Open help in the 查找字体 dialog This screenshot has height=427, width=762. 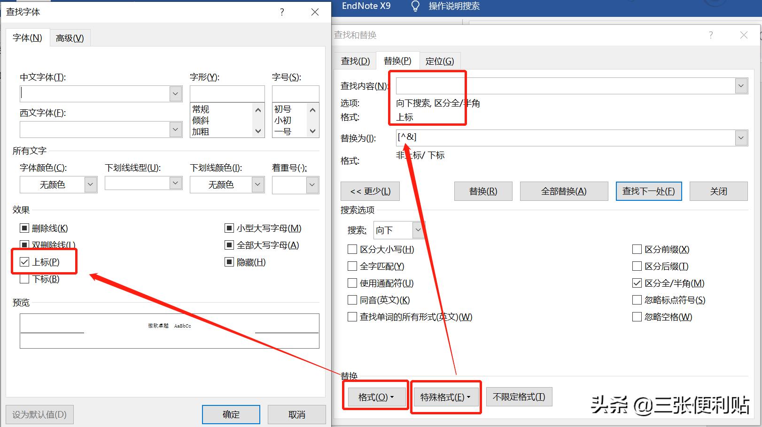(x=281, y=12)
